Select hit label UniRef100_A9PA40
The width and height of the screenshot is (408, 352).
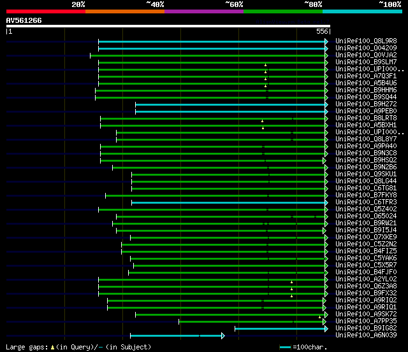(366, 146)
